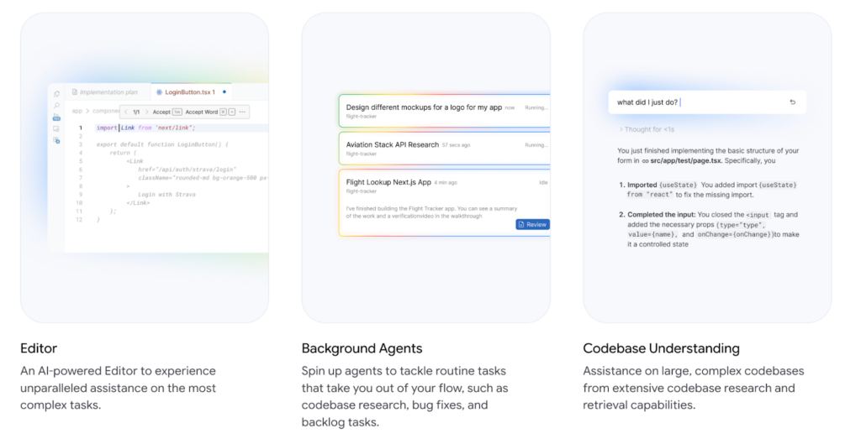Switch to the Implementation plan tab
Screen dimensions: 861x444
108,91
